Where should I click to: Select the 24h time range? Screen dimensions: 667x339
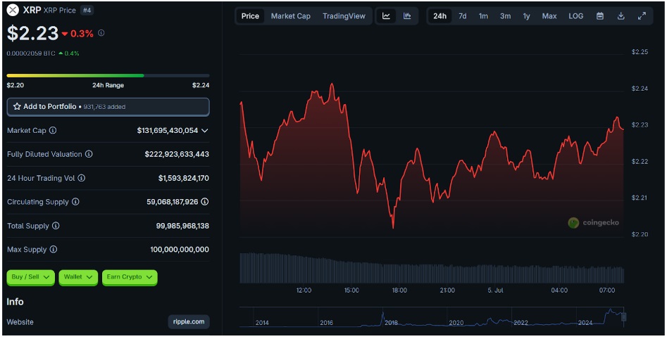440,16
